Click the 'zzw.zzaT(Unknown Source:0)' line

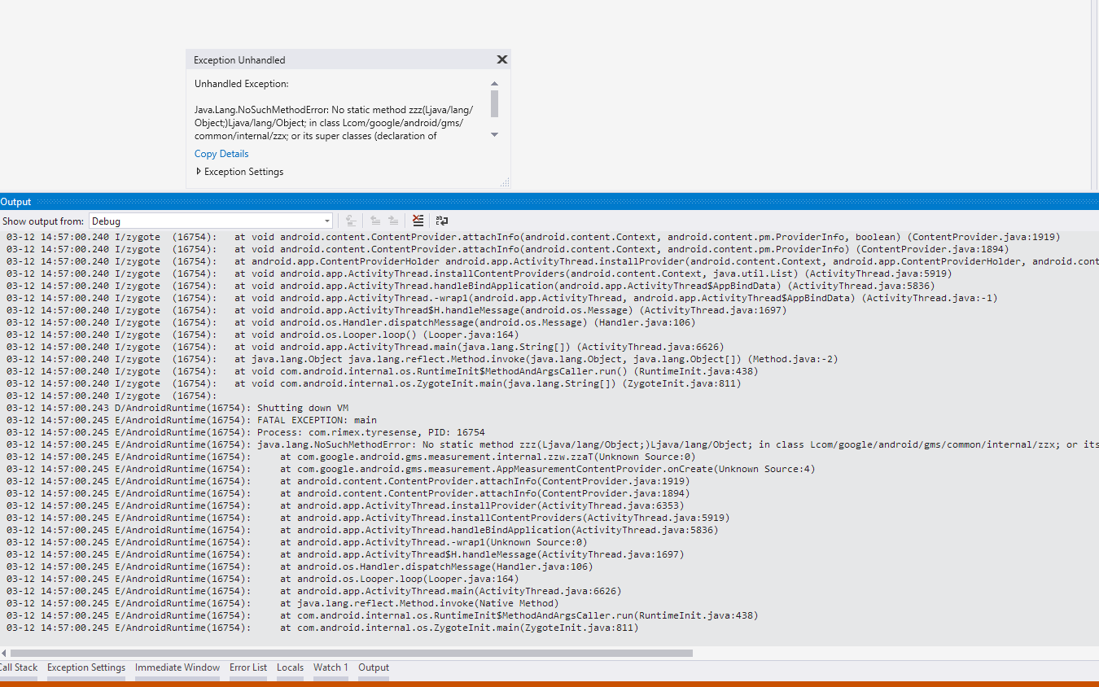[351, 457]
